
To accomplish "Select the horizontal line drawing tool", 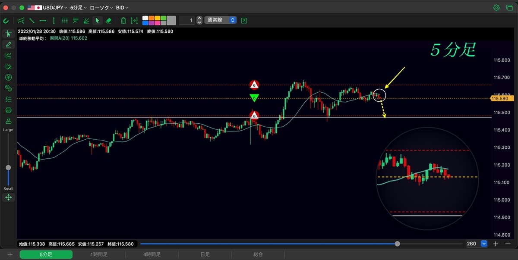I will click(43, 20).
